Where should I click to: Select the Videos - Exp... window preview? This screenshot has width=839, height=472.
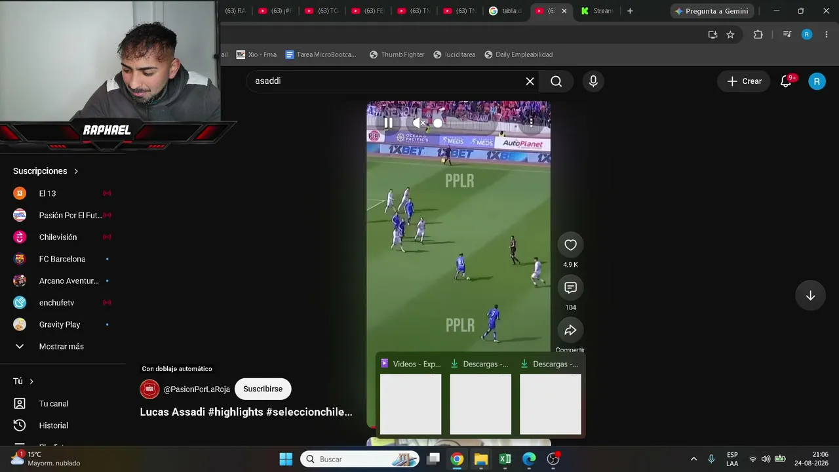click(x=411, y=396)
